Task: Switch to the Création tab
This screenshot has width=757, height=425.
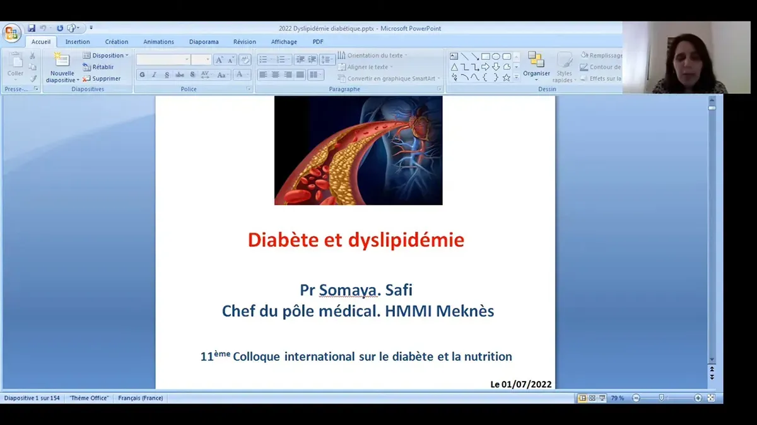Action: (x=117, y=42)
